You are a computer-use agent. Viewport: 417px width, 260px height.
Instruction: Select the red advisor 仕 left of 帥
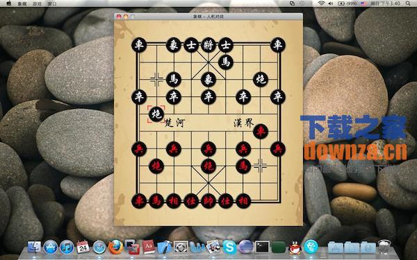(x=191, y=201)
